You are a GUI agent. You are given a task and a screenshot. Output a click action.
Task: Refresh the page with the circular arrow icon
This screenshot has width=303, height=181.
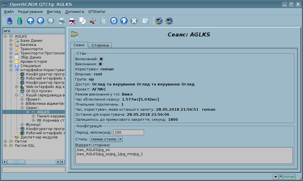[114, 21]
